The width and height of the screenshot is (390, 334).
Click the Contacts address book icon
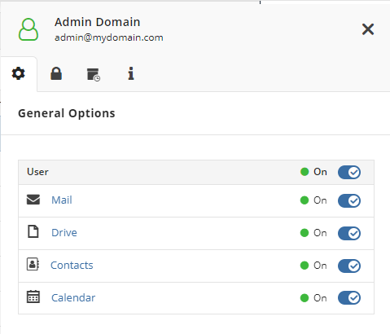33,264
